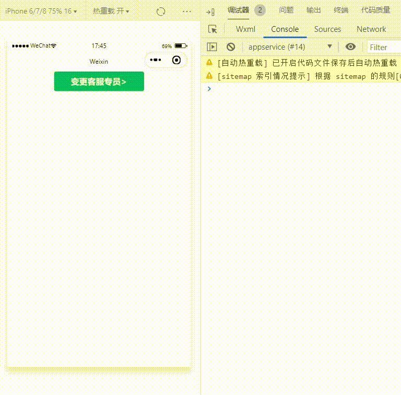Click the console prompt chevron
Viewport: 401px width, 395px height.
pyautogui.click(x=209, y=89)
